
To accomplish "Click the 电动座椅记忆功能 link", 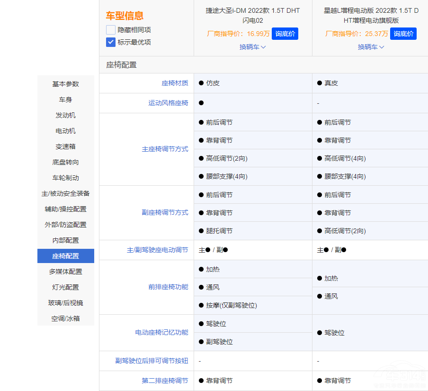I will tap(161, 333).
